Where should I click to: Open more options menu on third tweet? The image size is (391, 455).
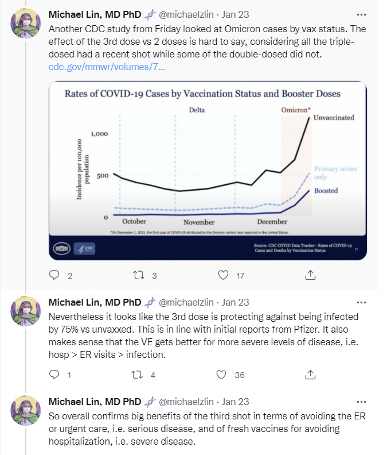[x=361, y=402]
